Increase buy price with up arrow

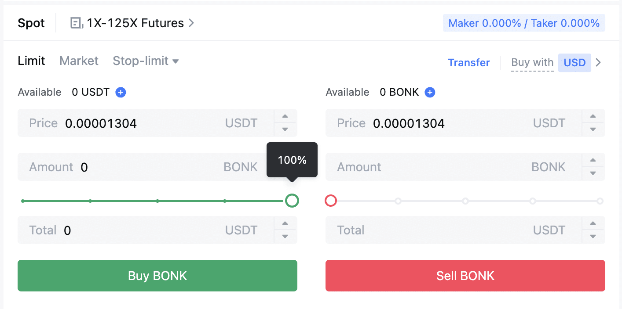point(285,116)
